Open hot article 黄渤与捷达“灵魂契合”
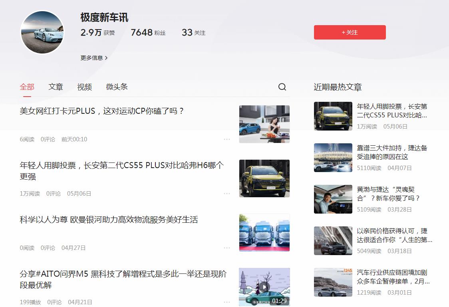The height and width of the screenshot is (307, 449). point(389,194)
